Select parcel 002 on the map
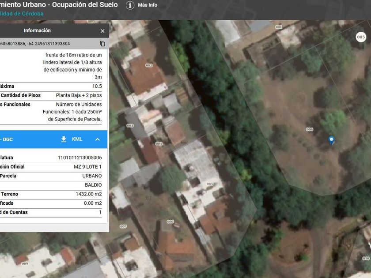The height and width of the screenshot is (278, 371). click(148, 65)
